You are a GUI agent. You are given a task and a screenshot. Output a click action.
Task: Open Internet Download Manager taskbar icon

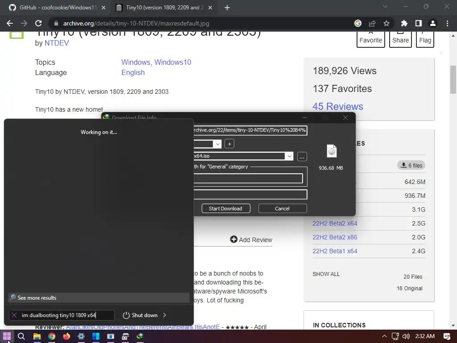(x=140, y=336)
